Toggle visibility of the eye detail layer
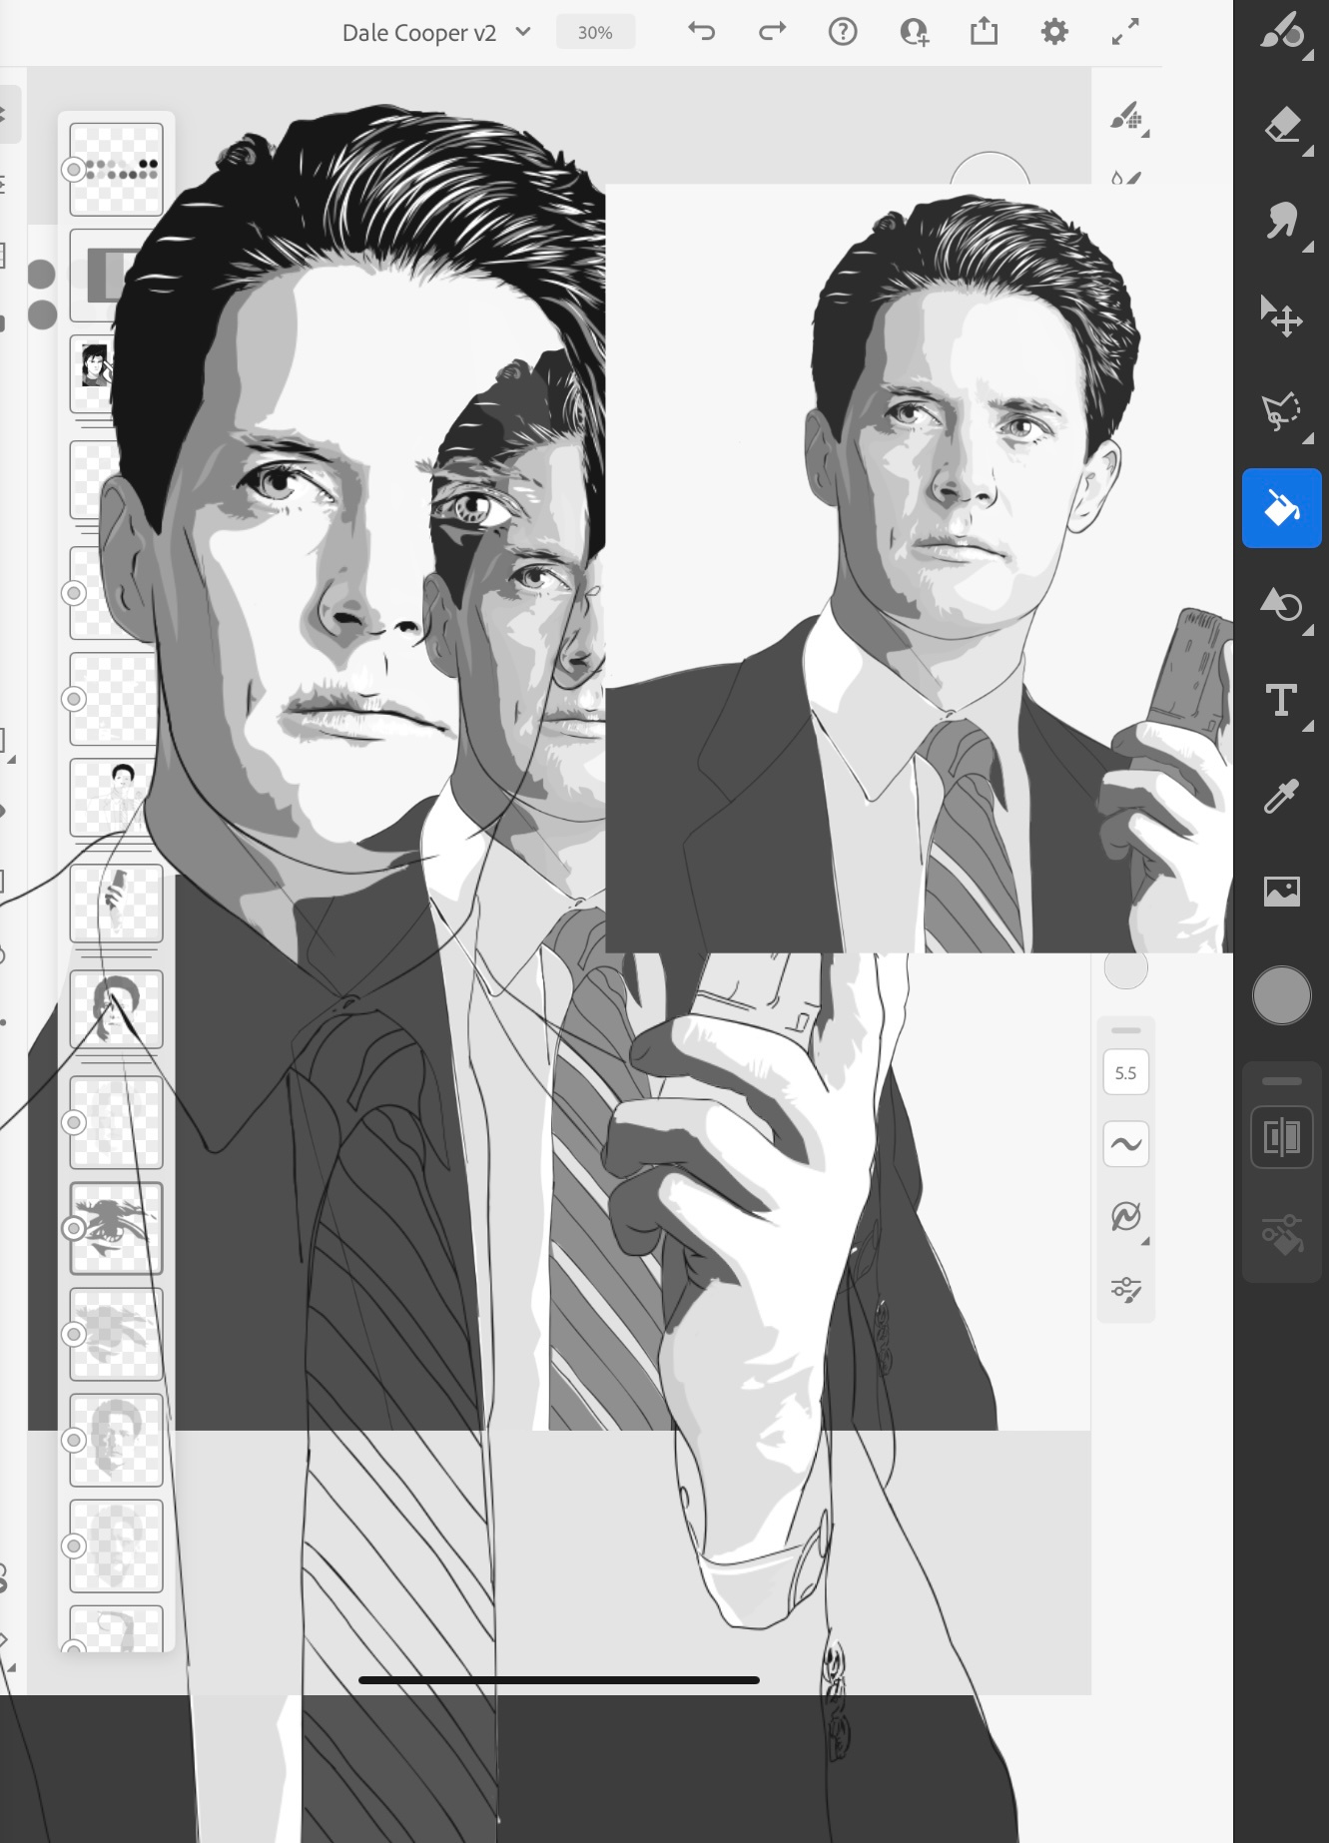Image resolution: width=1329 pixels, height=1843 pixels. coord(73,1228)
